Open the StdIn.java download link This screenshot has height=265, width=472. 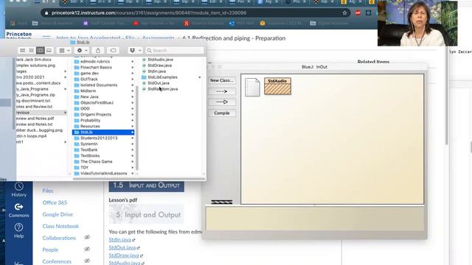(119, 240)
